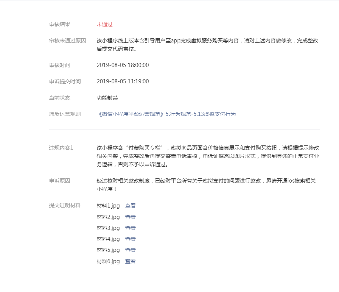Click the 违反运营规则 label
The image size is (339, 292).
pyautogui.click(x=65, y=114)
